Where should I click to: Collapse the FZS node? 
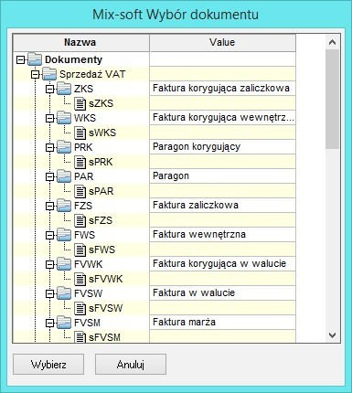50,206
